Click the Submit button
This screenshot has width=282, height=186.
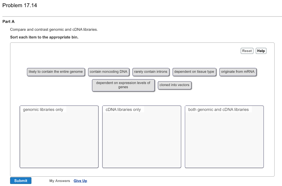(x=21, y=181)
